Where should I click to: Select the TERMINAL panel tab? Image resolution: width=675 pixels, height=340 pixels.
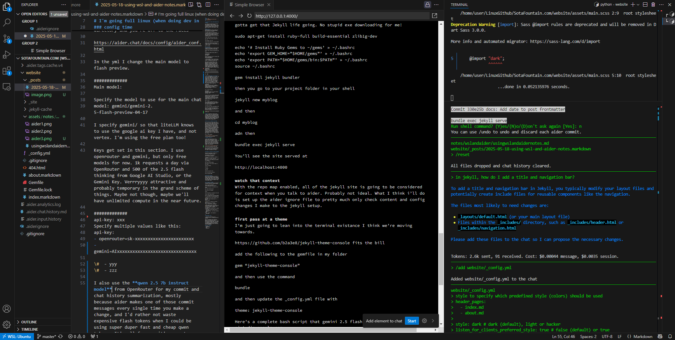coord(459,5)
